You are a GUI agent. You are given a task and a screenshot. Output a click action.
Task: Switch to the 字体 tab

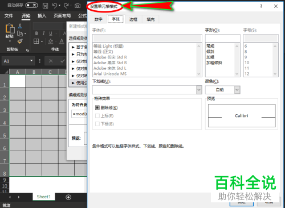point(116,19)
